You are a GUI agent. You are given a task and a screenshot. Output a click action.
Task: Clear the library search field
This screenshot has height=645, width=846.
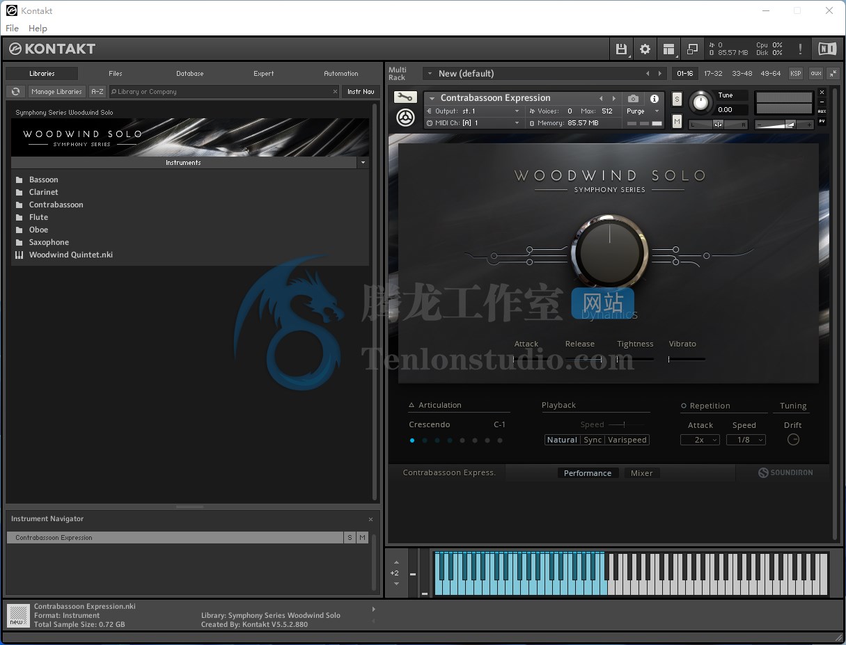pyautogui.click(x=335, y=91)
